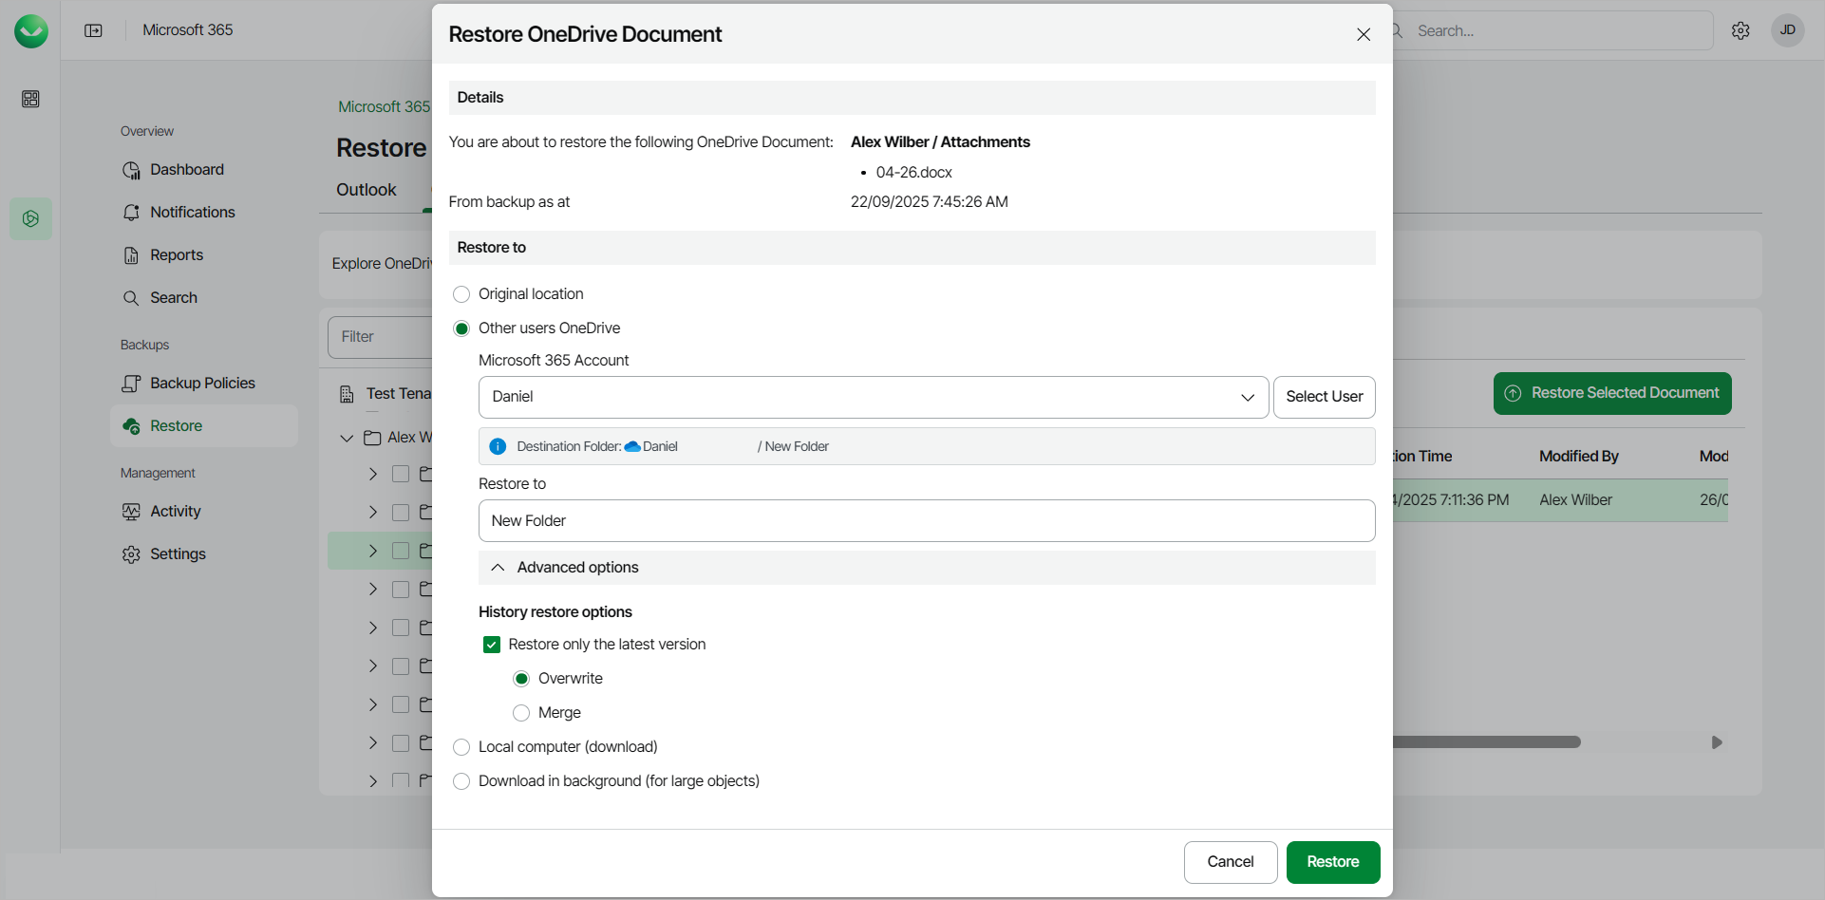This screenshot has height=900, width=1825.
Task: Open the settings gear in top bar
Action: [x=1740, y=30]
